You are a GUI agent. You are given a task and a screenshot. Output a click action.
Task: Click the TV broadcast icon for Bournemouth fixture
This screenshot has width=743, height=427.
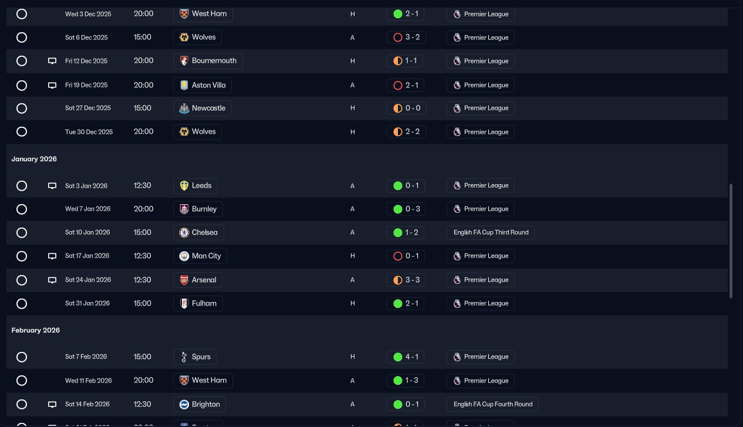click(52, 61)
